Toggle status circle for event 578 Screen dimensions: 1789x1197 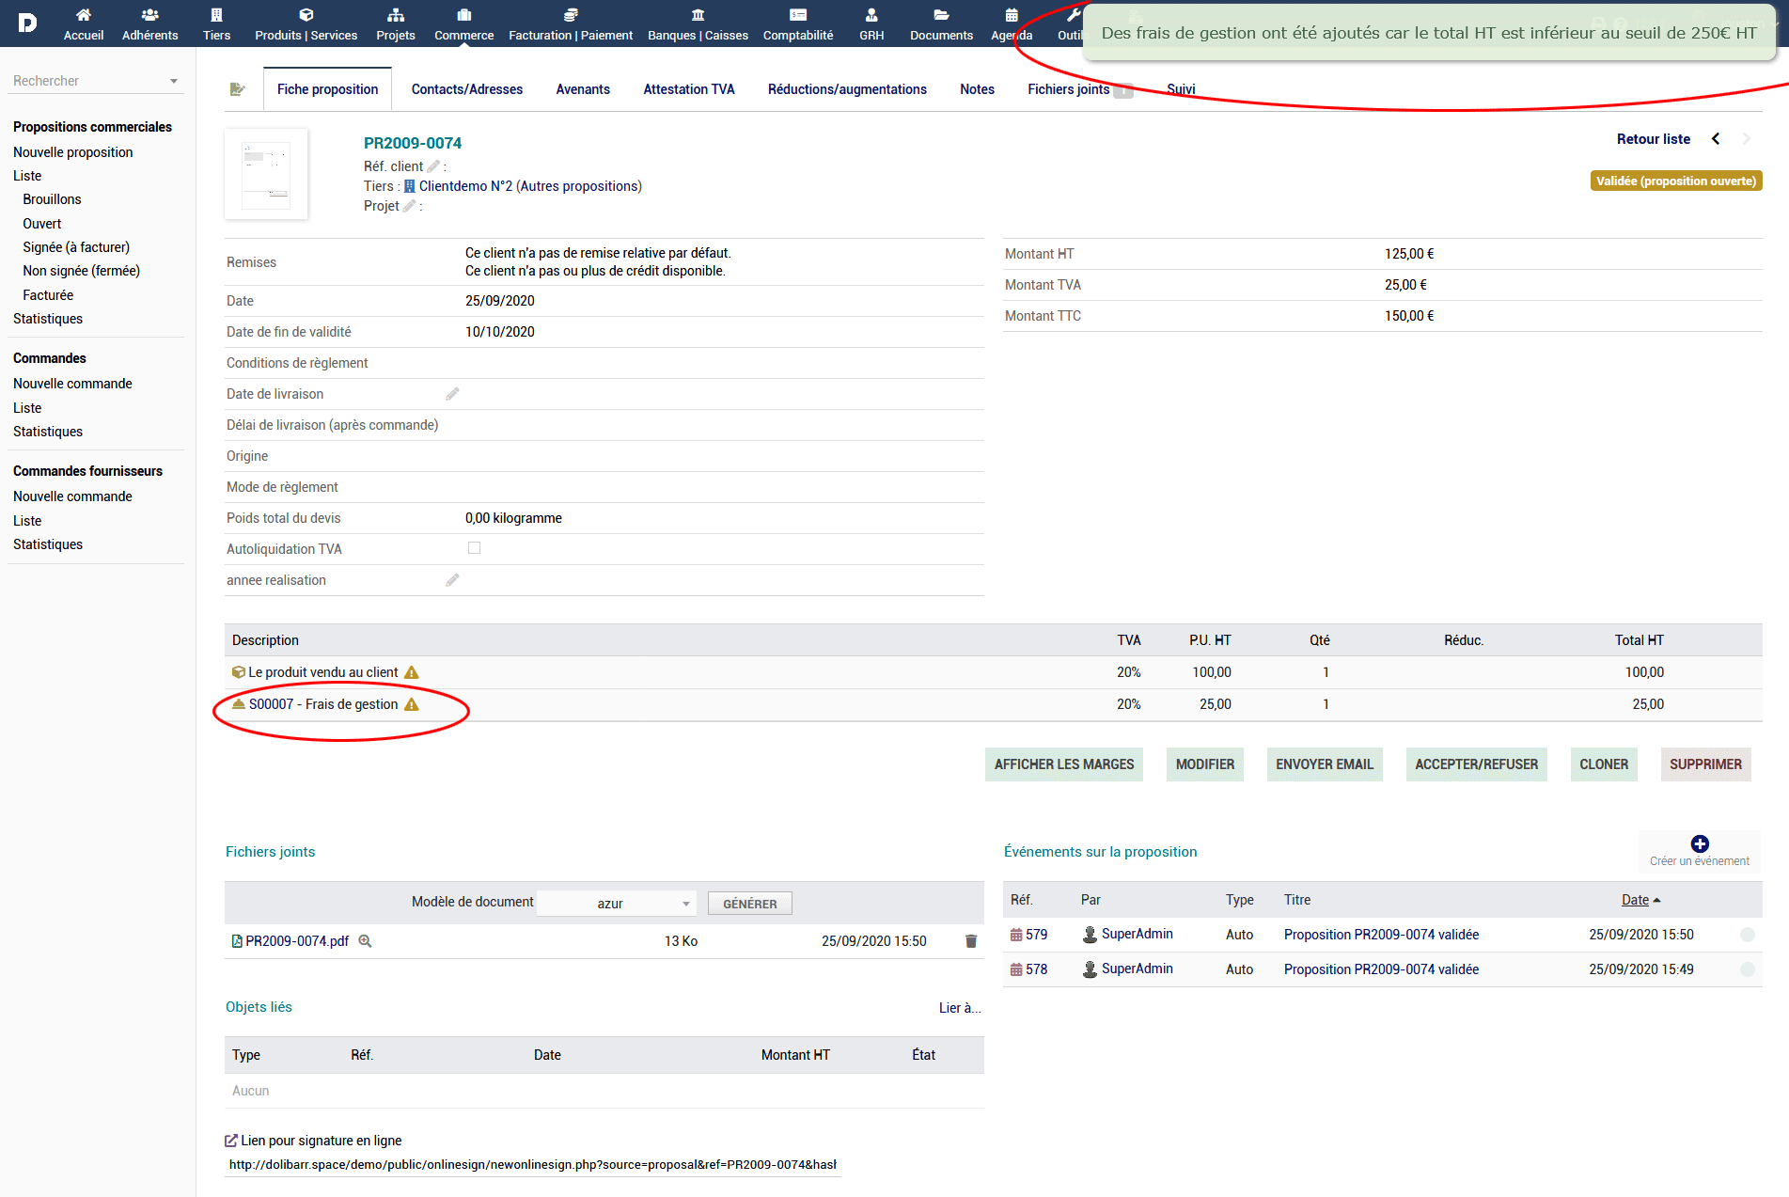[1747, 969]
